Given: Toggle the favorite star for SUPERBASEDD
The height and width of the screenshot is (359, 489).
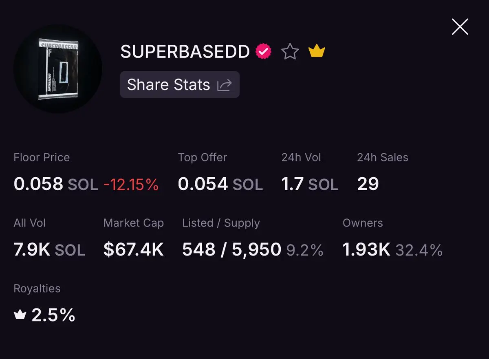Looking at the screenshot, I should click(290, 52).
